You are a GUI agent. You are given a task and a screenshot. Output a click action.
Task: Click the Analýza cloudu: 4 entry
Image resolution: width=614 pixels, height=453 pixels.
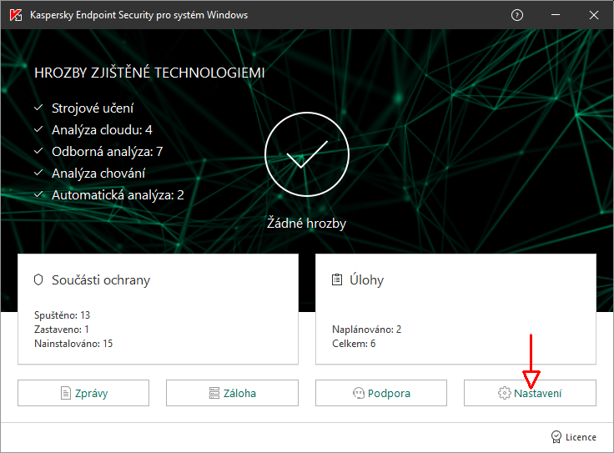coord(102,129)
